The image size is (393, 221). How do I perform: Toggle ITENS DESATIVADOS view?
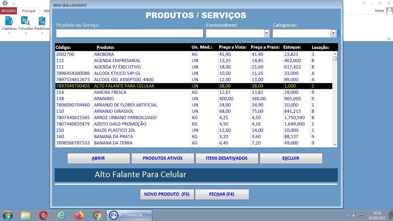[227, 158]
